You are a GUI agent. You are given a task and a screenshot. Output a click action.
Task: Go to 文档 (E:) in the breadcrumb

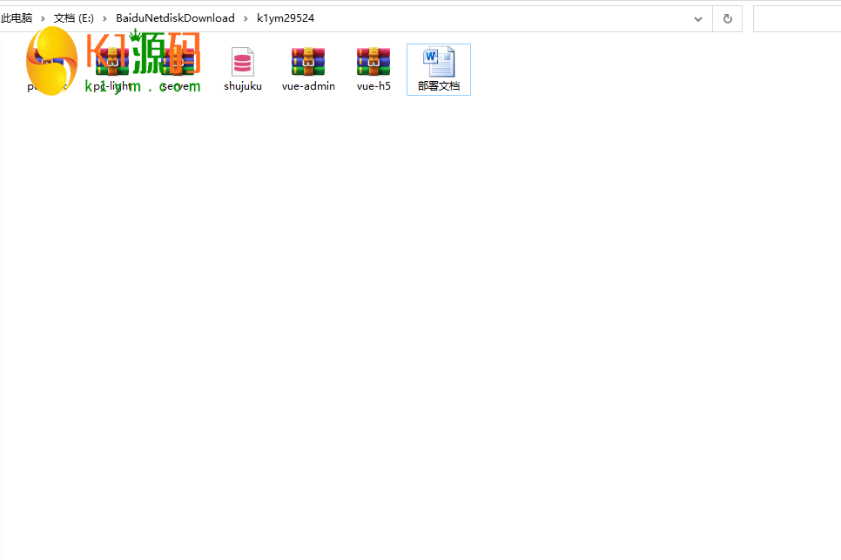coord(73,18)
